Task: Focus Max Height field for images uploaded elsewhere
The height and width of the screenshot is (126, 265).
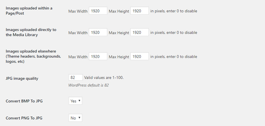Action: 139,56
